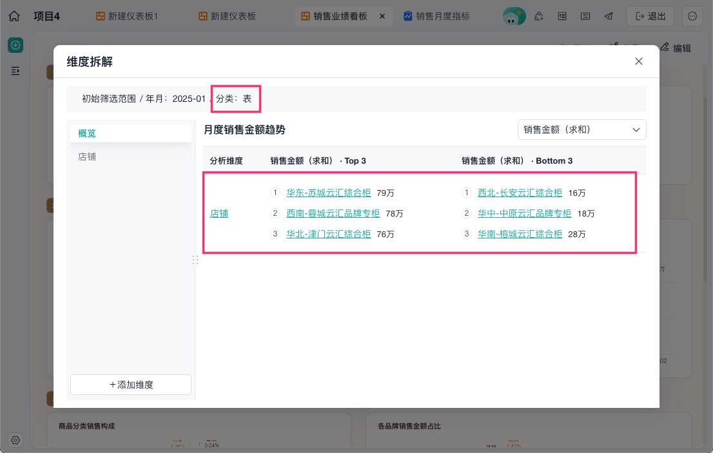
Task: Click the 月度销售金额趋势 heading
Action: click(244, 130)
